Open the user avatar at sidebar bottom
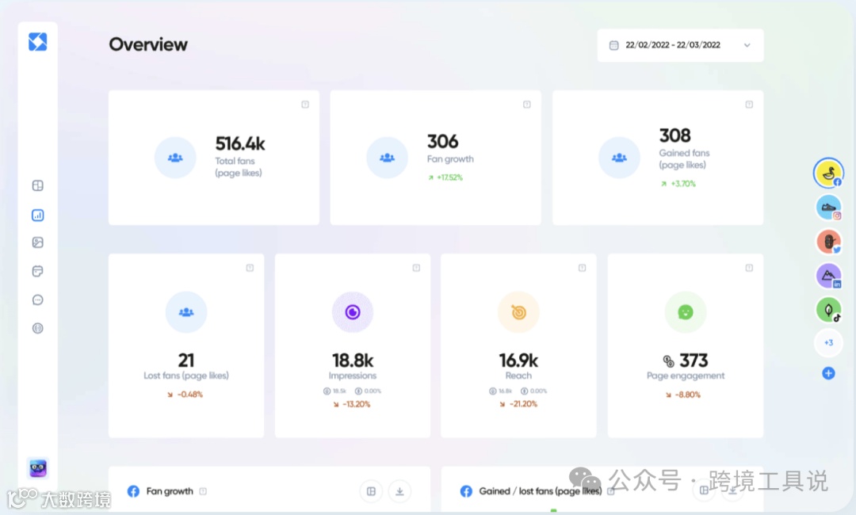 tap(38, 468)
